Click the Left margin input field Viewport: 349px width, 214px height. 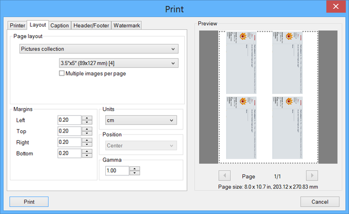click(x=69, y=120)
